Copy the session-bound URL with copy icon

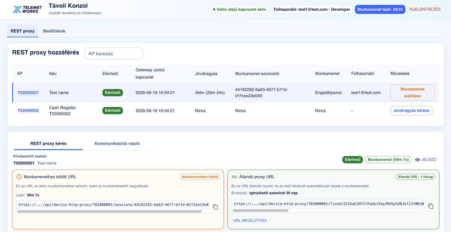[215, 207]
